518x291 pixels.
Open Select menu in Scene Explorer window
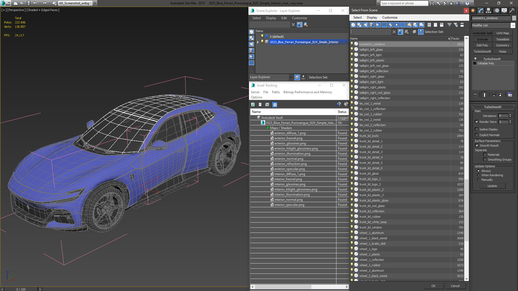click(257, 18)
